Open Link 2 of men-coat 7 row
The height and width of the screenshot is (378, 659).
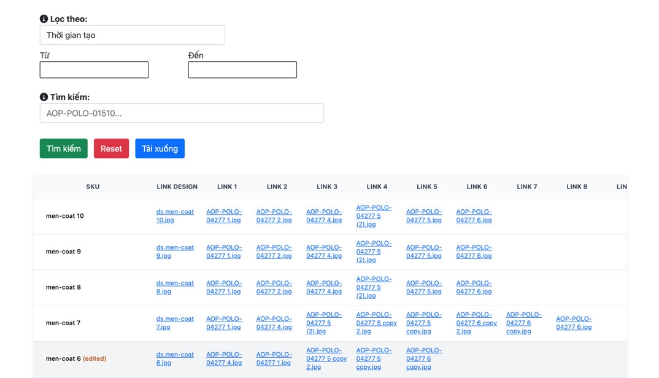(274, 323)
